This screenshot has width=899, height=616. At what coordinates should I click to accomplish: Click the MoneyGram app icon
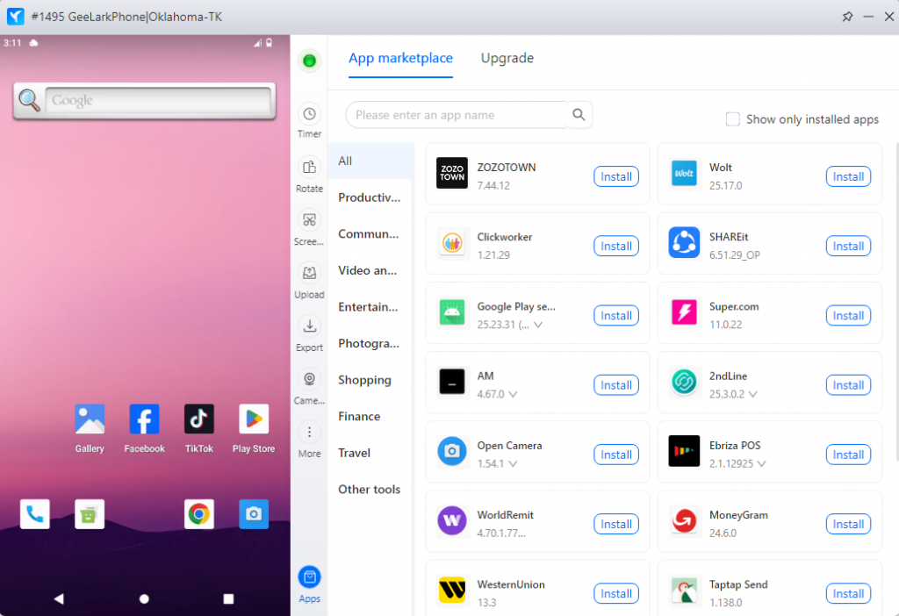click(x=683, y=520)
